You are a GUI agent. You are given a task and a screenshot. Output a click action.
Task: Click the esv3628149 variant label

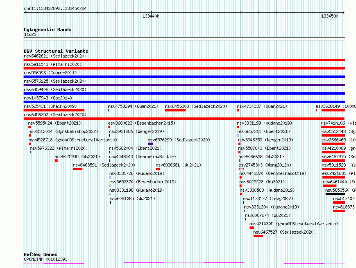(336, 106)
